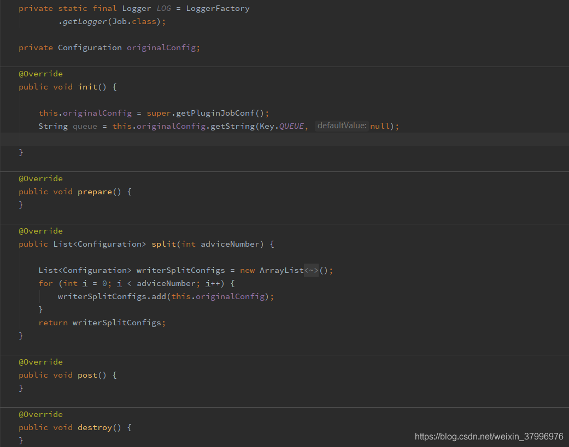Viewport: 569px width, 447px height.
Task: Click the 'writerSplitConfigs' variable declaration
Action: (181, 270)
